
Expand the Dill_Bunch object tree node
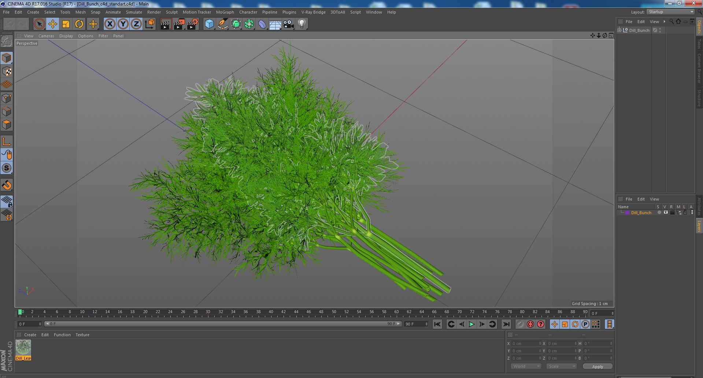[619, 30]
